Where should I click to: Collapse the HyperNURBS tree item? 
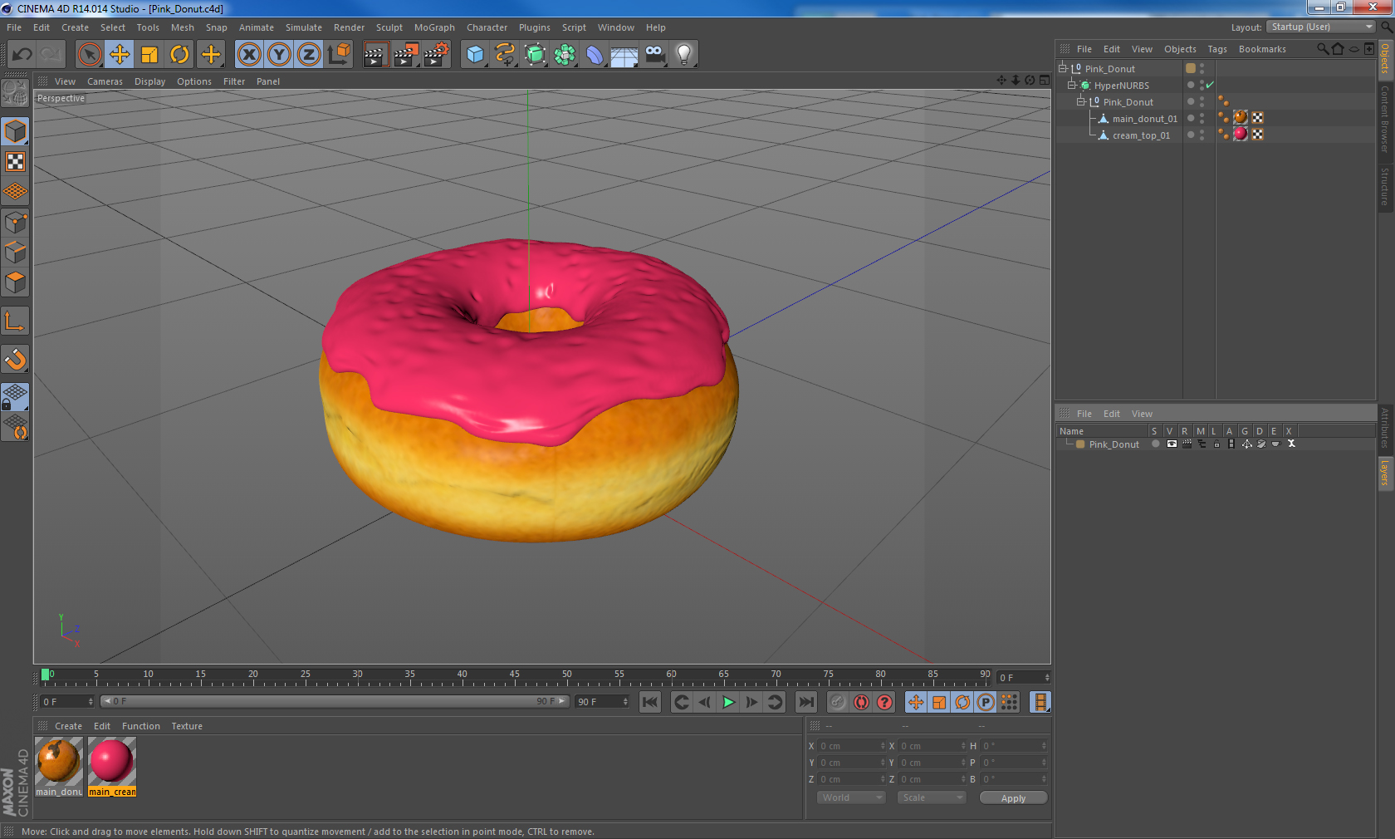tap(1071, 86)
